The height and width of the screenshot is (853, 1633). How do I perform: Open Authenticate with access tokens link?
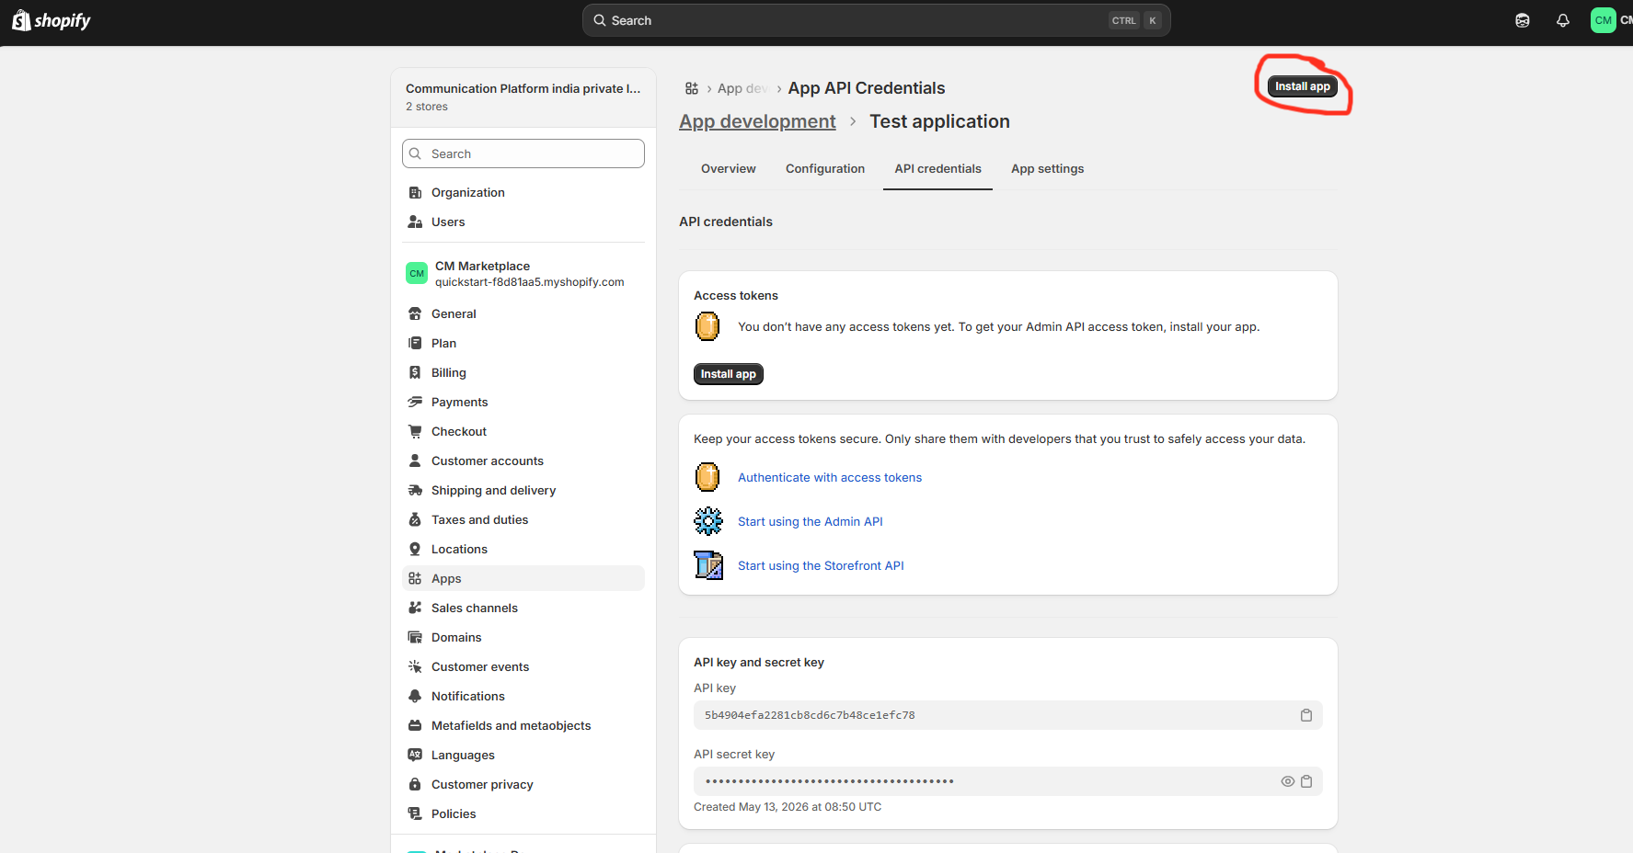tap(830, 477)
